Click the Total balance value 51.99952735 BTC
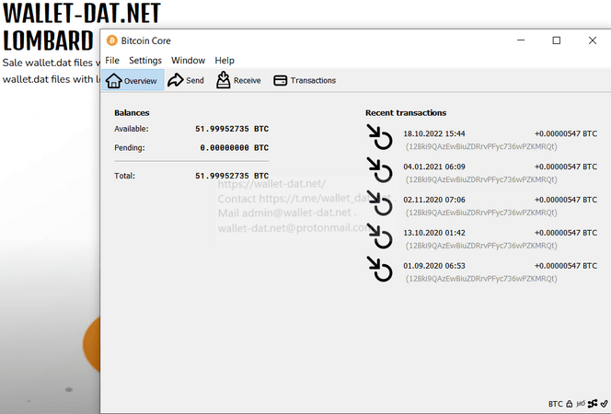This screenshot has height=414, width=611. click(x=232, y=176)
